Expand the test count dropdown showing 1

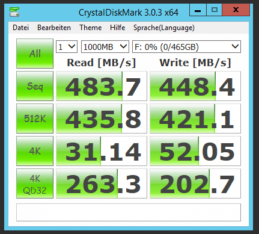[x=67, y=47]
